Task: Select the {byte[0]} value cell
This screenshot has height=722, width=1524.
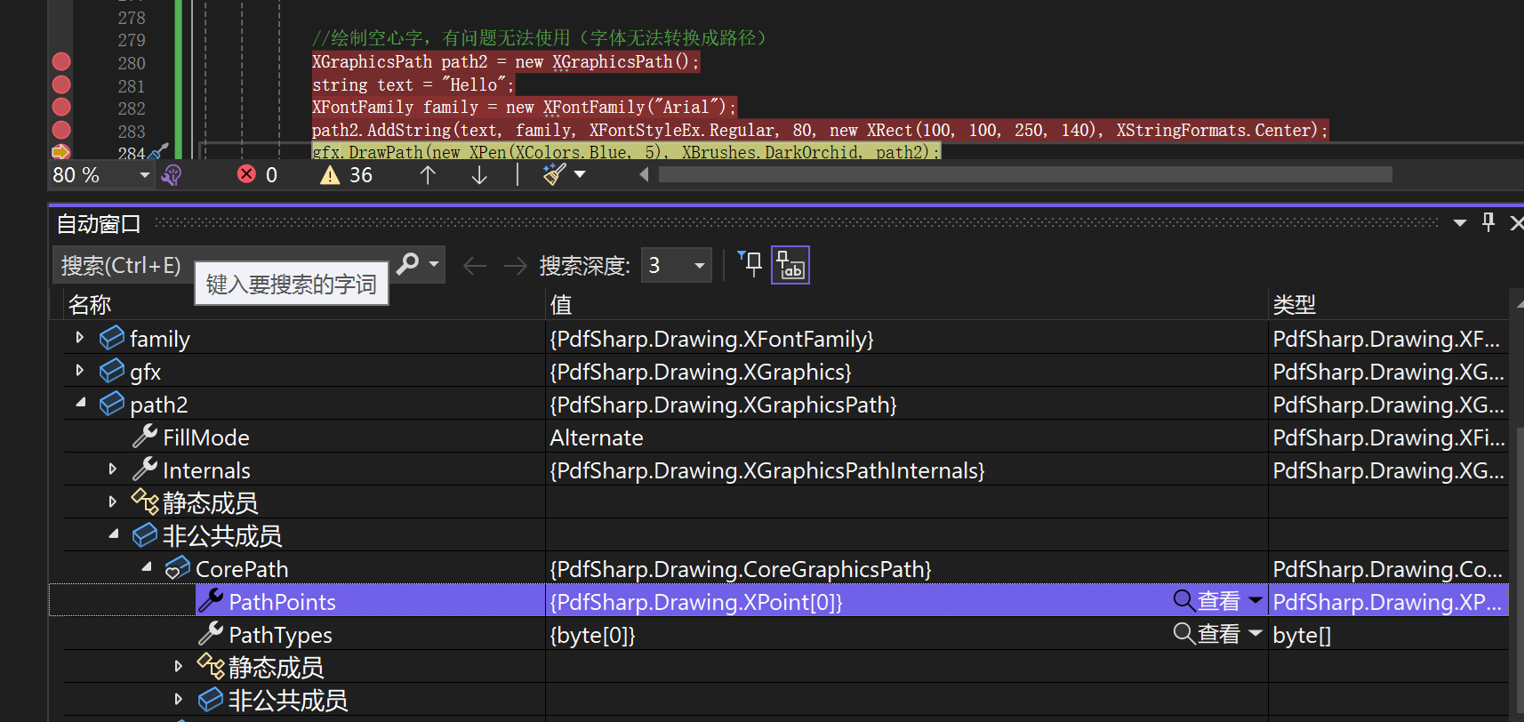Action: (593, 635)
